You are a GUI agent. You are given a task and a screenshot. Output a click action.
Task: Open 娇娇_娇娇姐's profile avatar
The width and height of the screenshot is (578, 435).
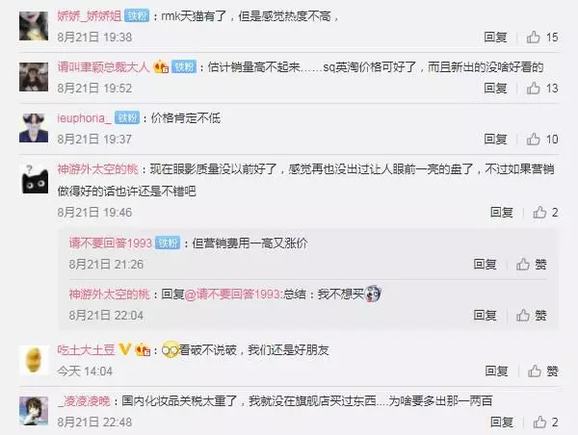tap(34, 26)
